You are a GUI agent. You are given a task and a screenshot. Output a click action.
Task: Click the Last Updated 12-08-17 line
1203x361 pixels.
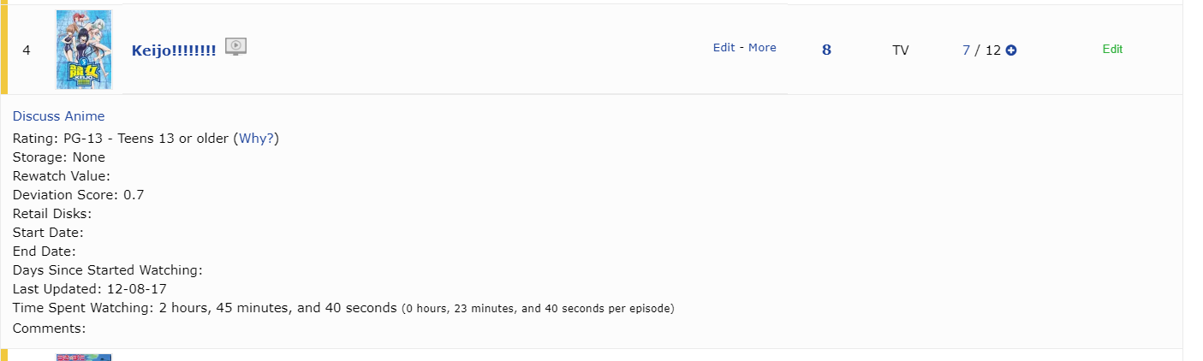89,289
